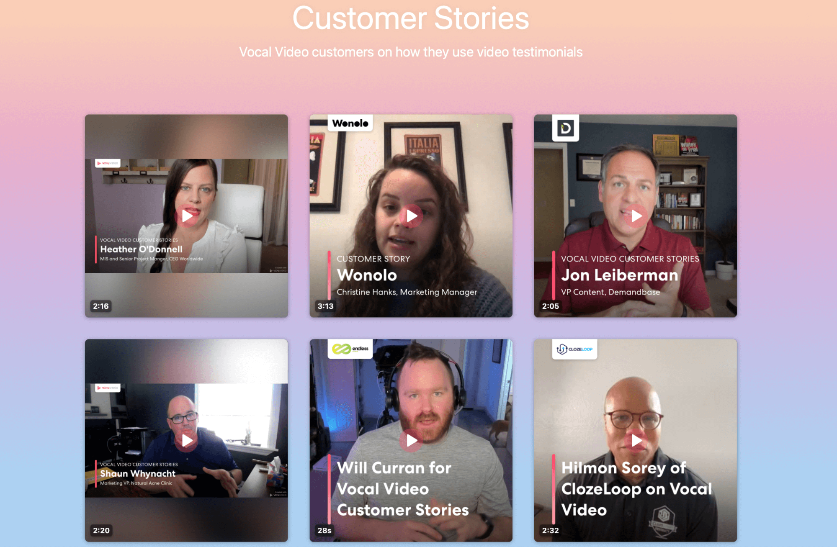
Task: Click the 2:16 duration label
Action: pyautogui.click(x=101, y=306)
